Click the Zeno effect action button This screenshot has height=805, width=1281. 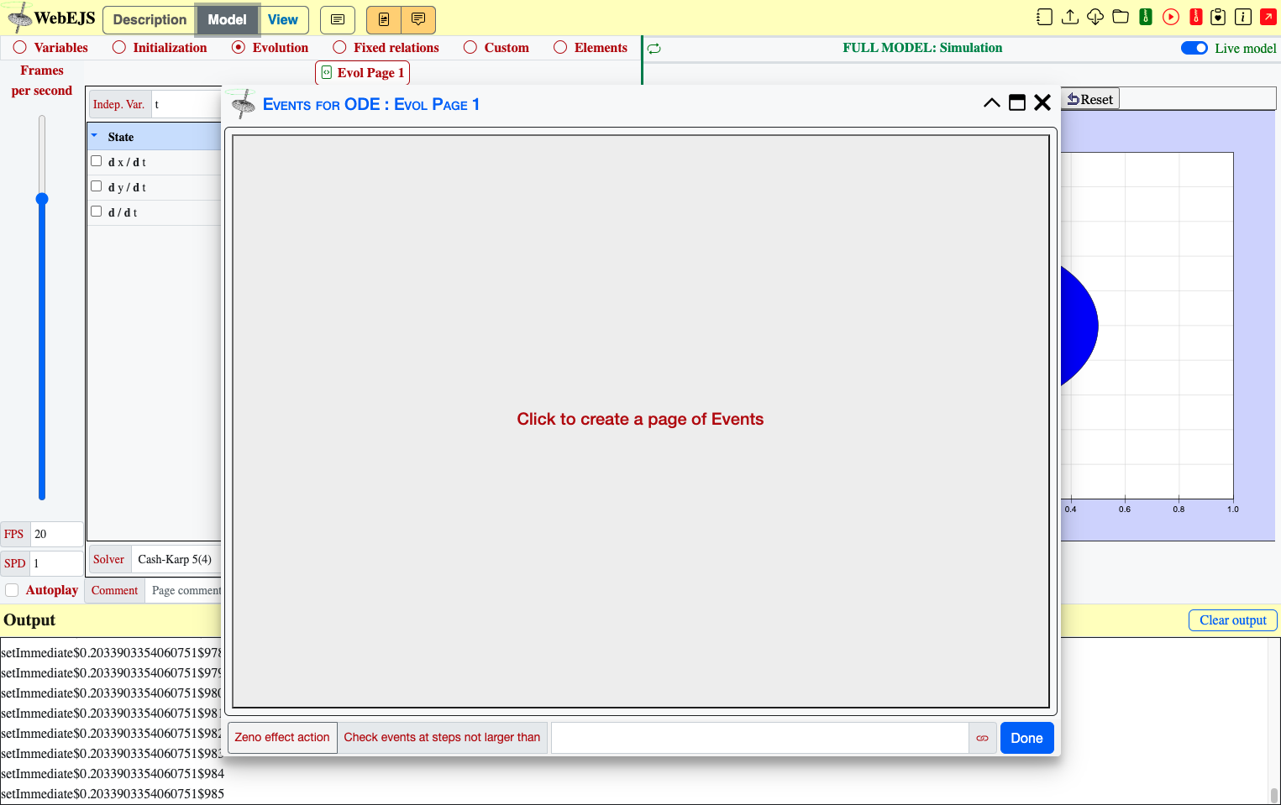282,738
